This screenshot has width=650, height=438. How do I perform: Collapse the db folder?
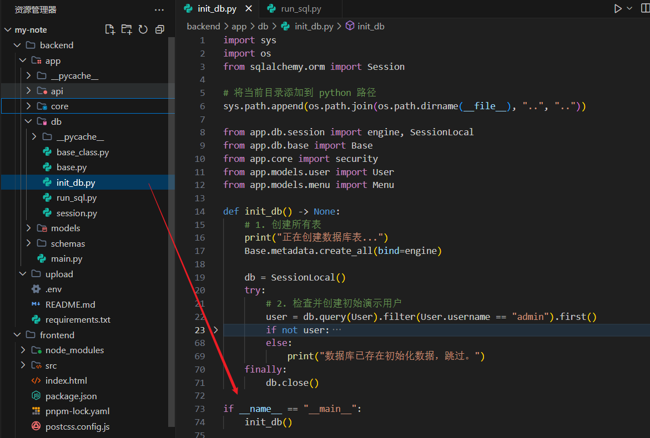[29, 121]
